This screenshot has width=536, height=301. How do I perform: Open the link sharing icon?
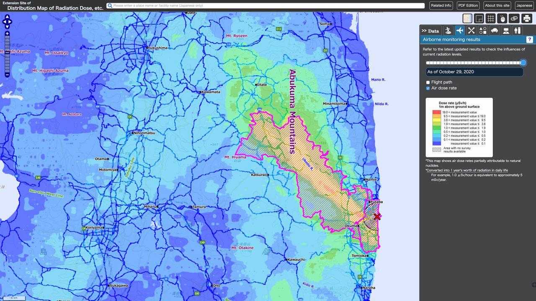(x=514, y=18)
